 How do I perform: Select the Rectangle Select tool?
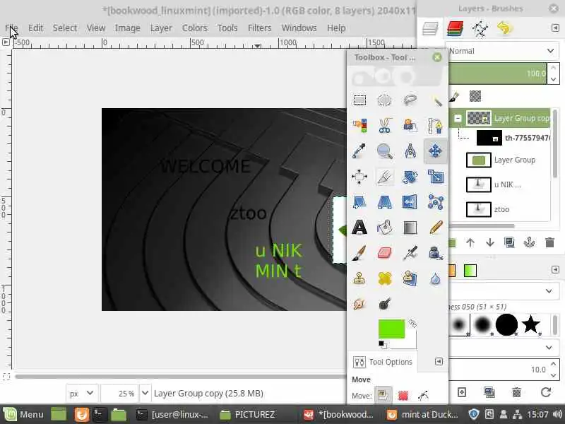(x=359, y=100)
